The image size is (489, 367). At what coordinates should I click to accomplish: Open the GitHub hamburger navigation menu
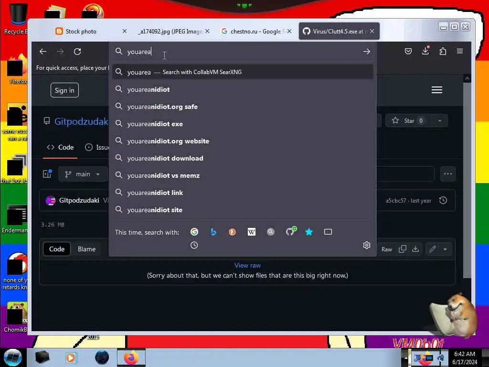tap(436, 90)
